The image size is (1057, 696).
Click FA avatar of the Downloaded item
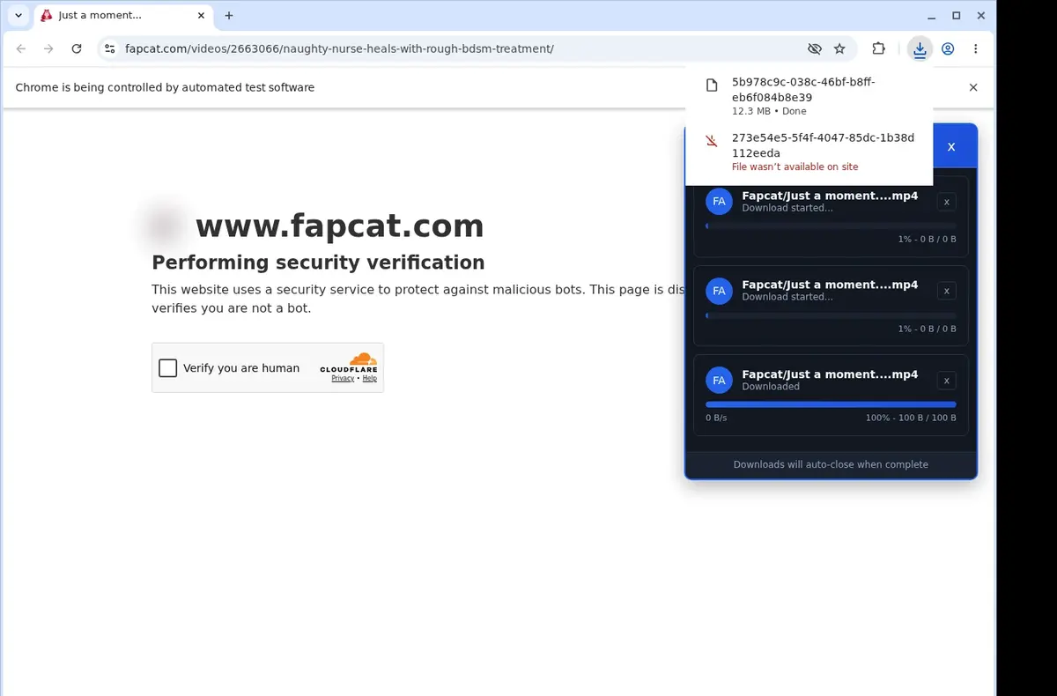click(719, 381)
